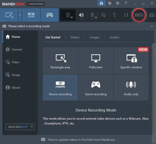Switch to Videos tab
Screen dimensions: 156x144
click(75, 37)
